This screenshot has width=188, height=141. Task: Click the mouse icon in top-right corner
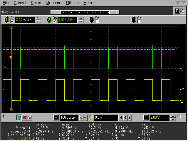tap(183, 11)
